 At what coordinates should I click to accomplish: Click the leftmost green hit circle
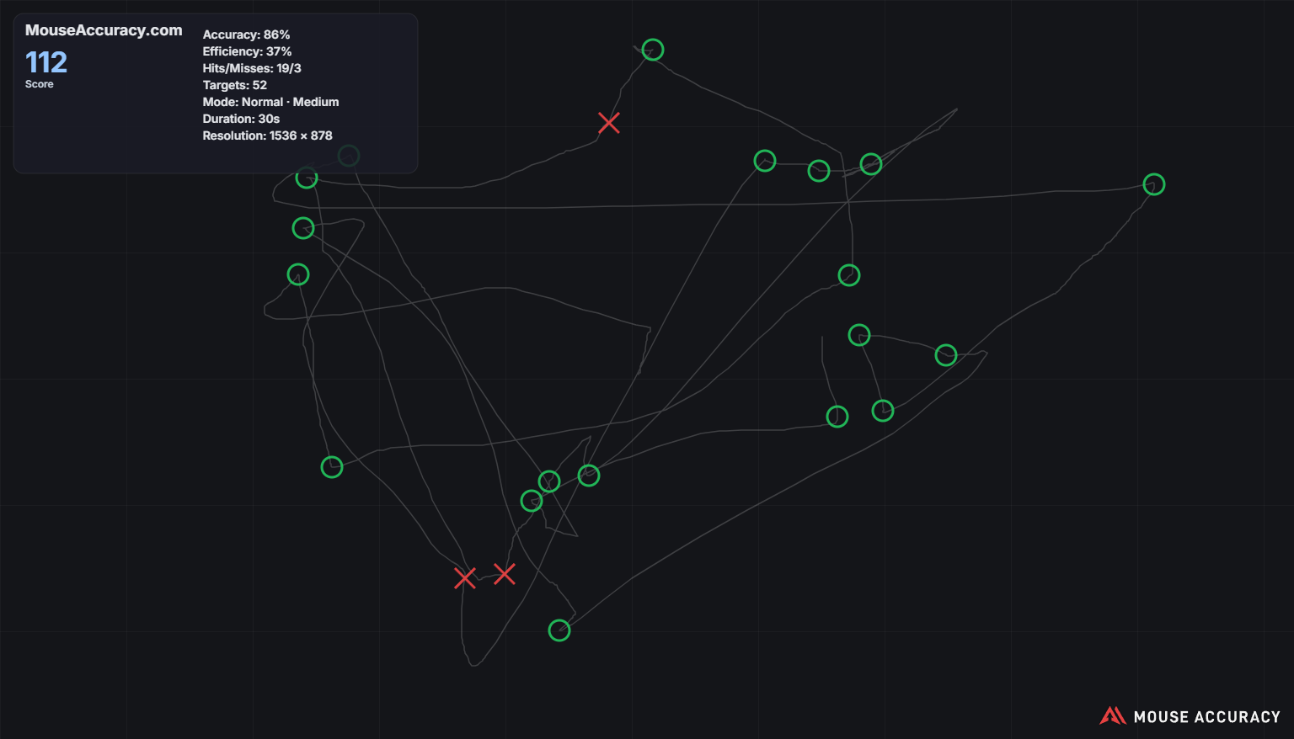click(x=298, y=274)
